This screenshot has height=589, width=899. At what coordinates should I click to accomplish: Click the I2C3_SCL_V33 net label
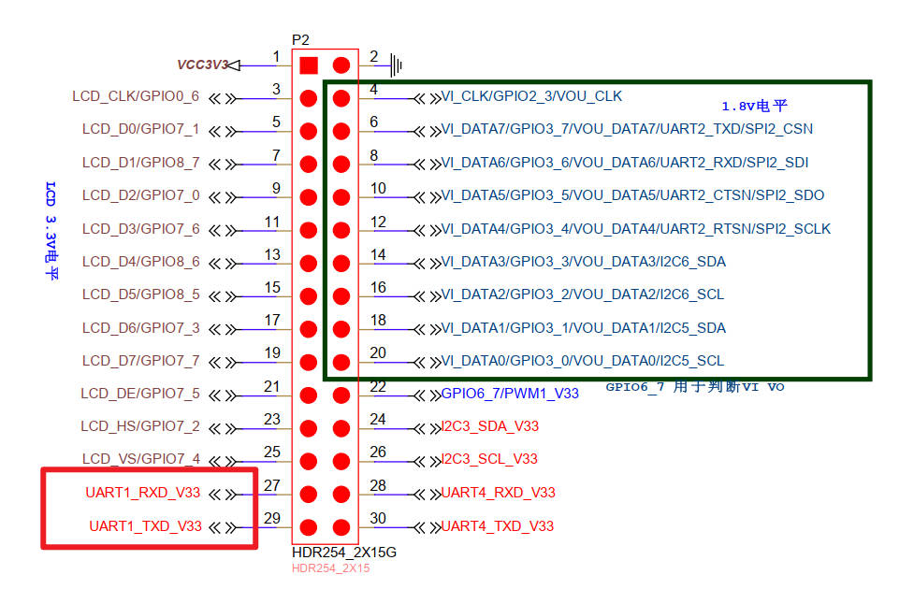pos(489,459)
